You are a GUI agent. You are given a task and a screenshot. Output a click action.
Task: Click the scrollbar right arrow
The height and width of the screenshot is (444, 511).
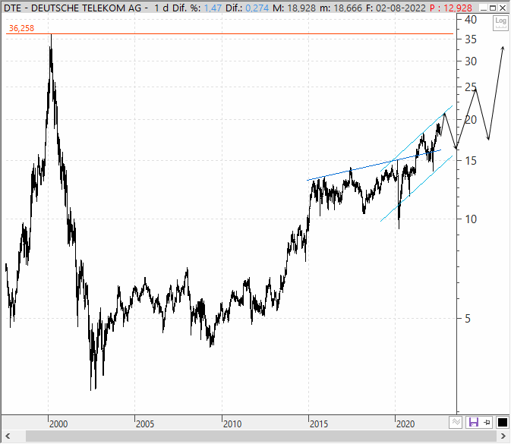click(503, 436)
